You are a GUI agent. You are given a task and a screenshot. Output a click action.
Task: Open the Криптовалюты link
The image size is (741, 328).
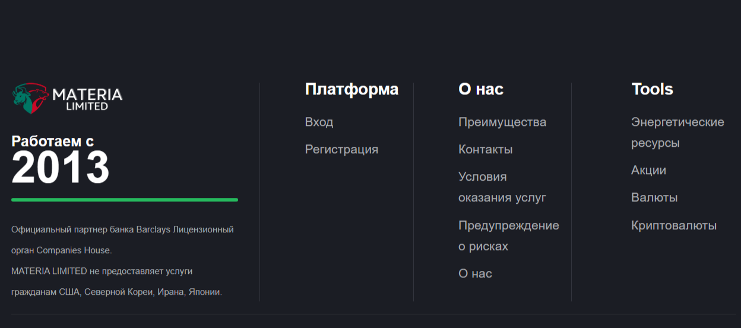coord(674,225)
